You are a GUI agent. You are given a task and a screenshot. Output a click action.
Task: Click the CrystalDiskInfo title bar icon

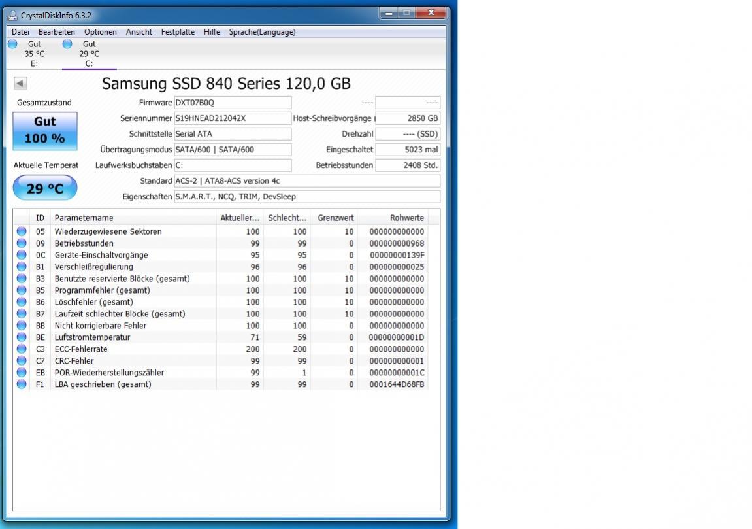click(13, 15)
